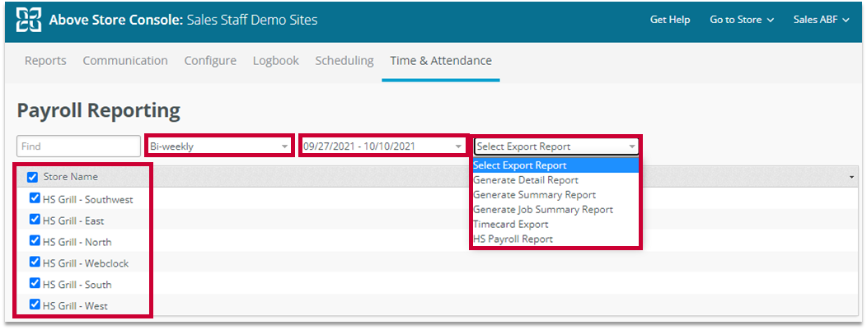Expand the Go to Store menu
Screen dimensions: 867x330
pyautogui.click(x=741, y=20)
